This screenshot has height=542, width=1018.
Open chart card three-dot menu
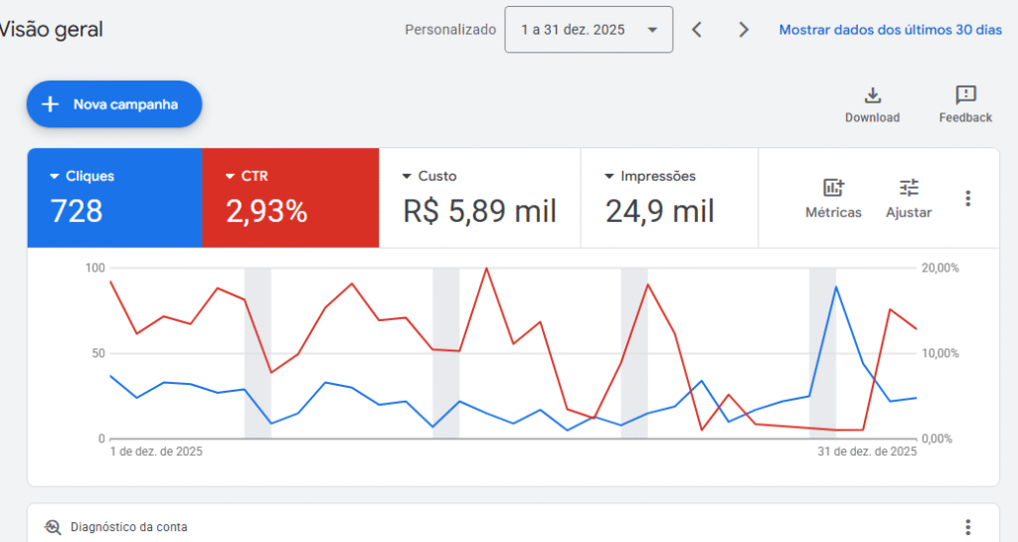[967, 198]
